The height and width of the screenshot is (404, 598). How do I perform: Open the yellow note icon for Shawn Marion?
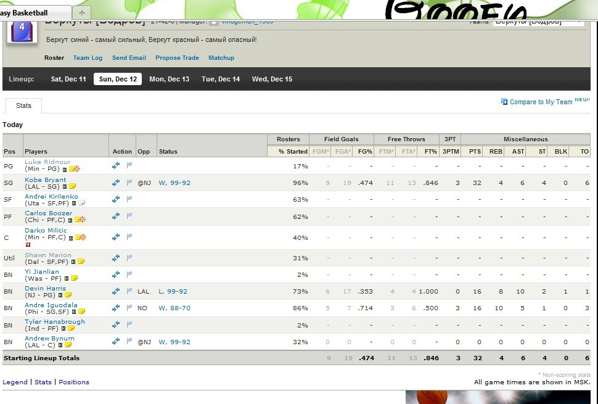(81, 262)
